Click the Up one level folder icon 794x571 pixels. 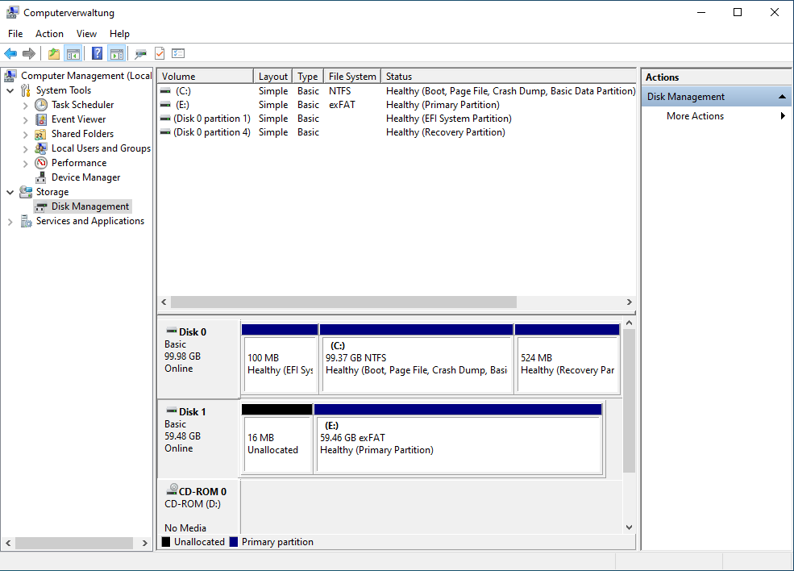coord(53,54)
